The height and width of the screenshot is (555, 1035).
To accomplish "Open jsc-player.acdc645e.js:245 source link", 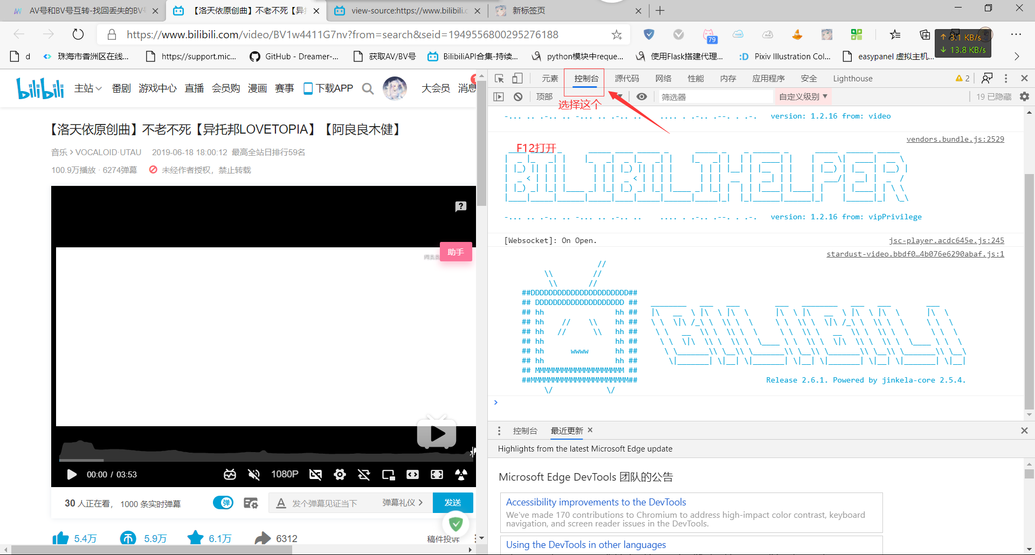I will coord(947,240).
